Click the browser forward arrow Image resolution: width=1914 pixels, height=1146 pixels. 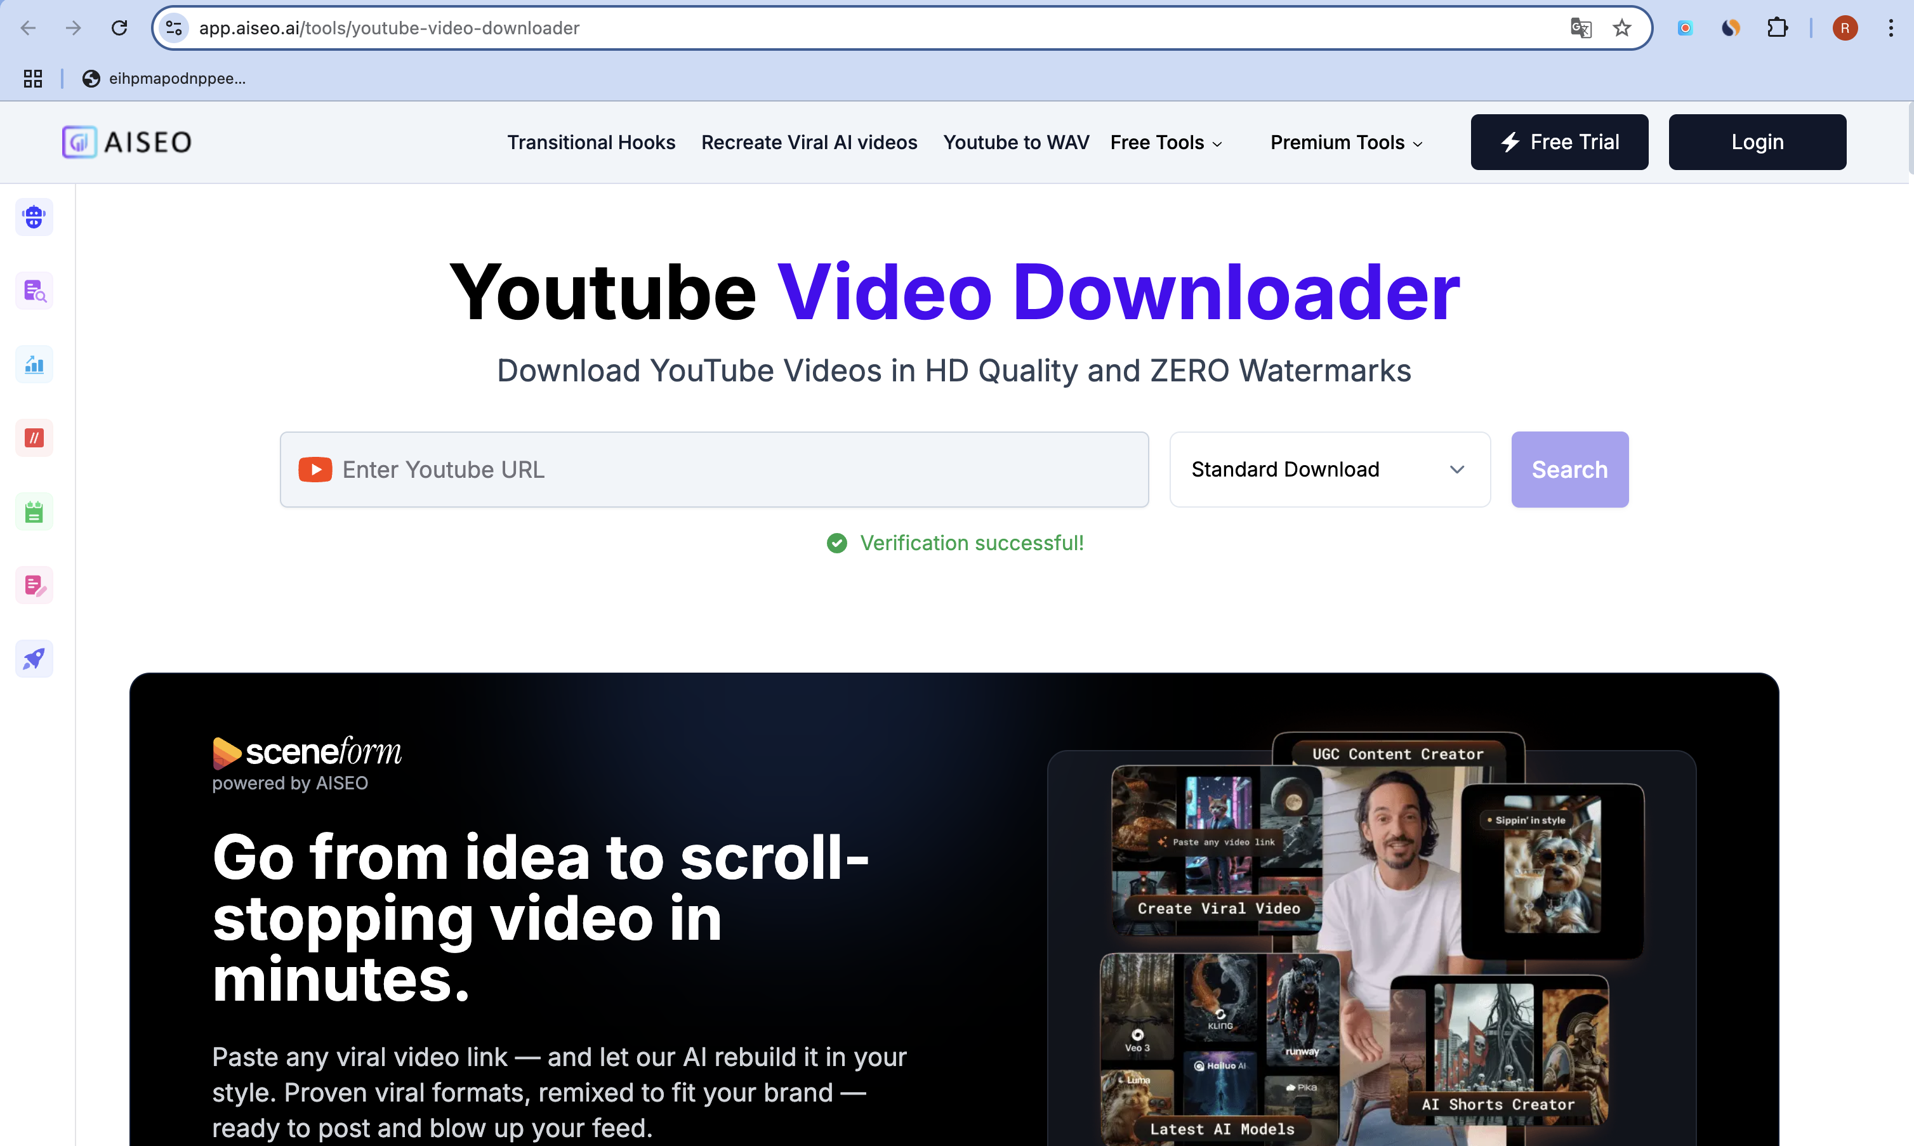[74, 28]
